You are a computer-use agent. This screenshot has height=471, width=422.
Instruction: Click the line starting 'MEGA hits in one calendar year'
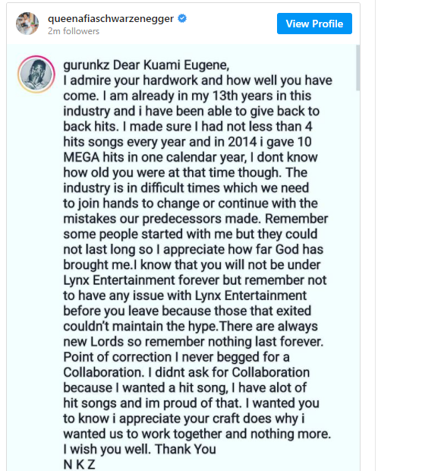pyautogui.click(x=191, y=157)
